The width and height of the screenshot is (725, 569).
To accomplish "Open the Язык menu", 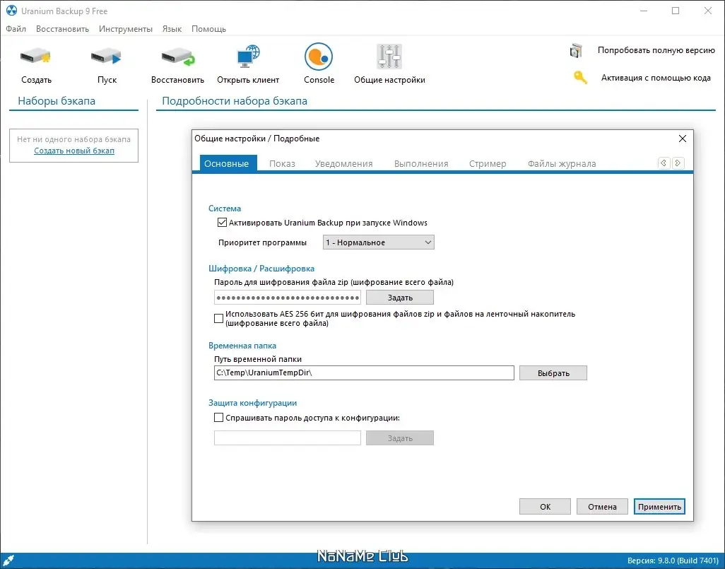I will [172, 29].
